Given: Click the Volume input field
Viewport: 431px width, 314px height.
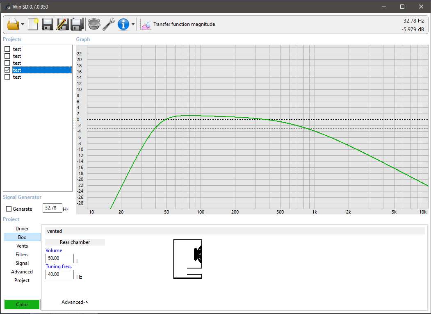Looking at the screenshot, I should tap(59, 258).
